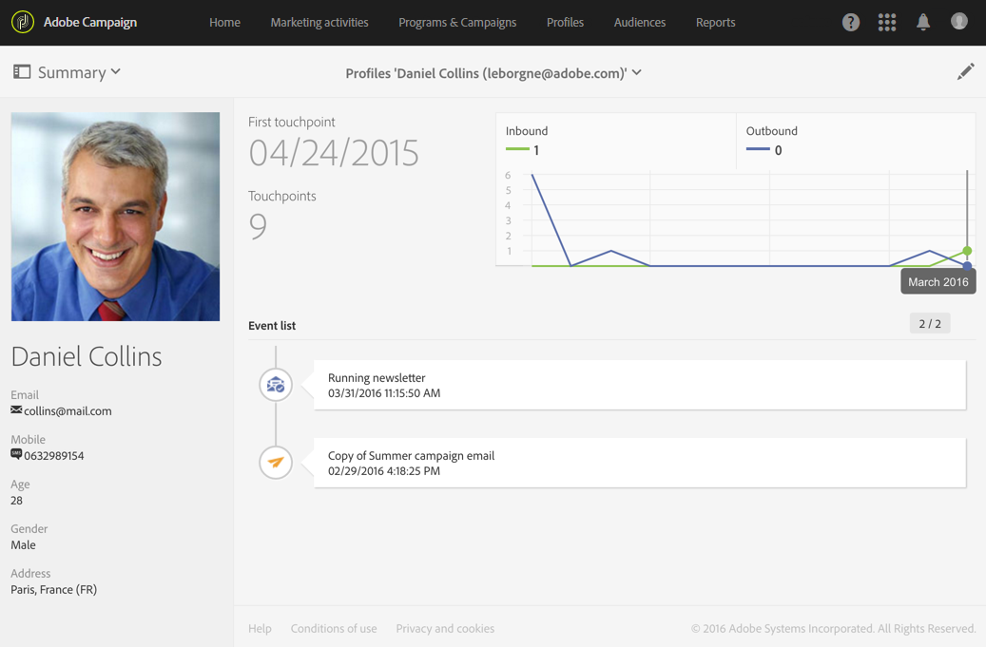Go to Programs & Campaigns menu

click(457, 23)
